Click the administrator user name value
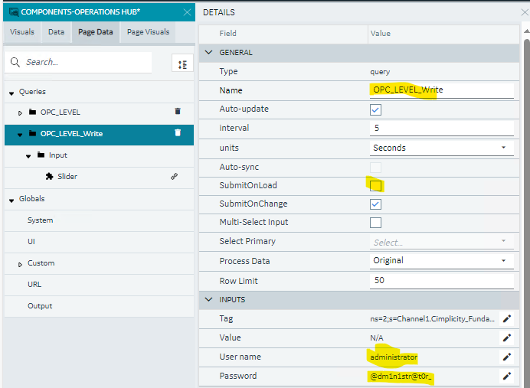Image resolution: width=530 pixels, height=388 pixels. point(394,357)
